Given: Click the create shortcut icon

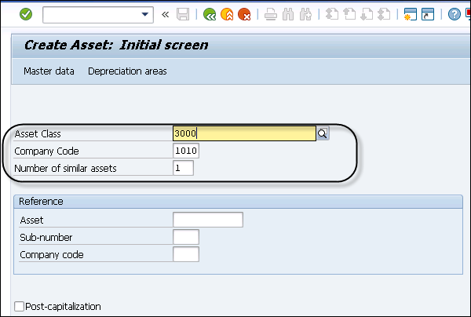Looking at the screenshot, I should (x=427, y=14).
